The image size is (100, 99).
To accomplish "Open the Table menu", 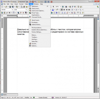I will click(x=26, y=4).
